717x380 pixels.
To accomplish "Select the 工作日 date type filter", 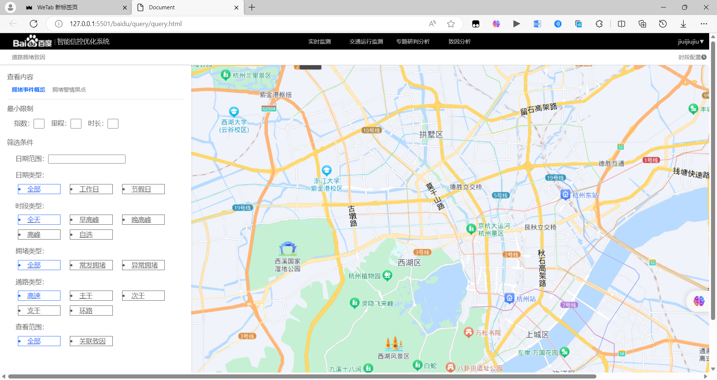I will (91, 189).
